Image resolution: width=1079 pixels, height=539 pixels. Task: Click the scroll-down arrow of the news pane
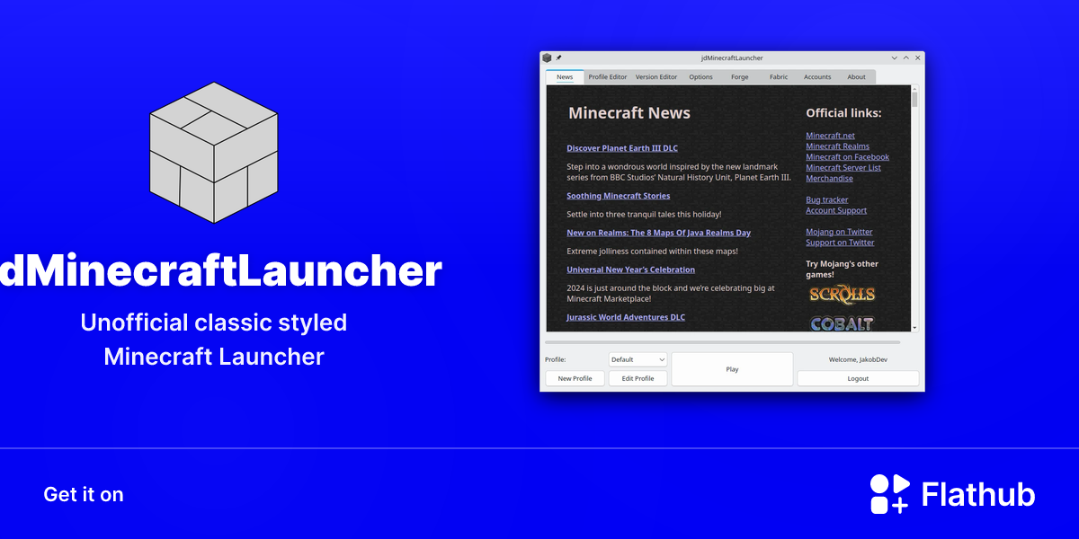(914, 327)
